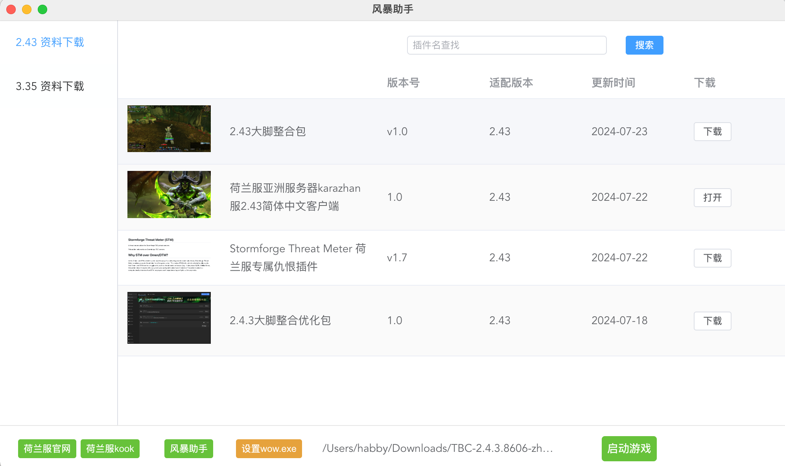This screenshot has height=466, width=785.
Task: Click the 2024-07-18 update date
Action: 619,320
